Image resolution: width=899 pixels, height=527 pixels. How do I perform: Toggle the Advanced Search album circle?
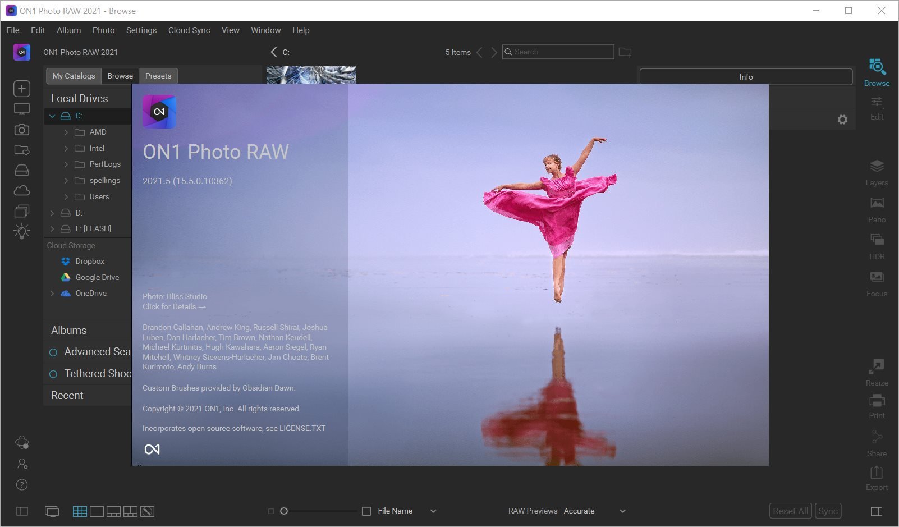point(53,352)
